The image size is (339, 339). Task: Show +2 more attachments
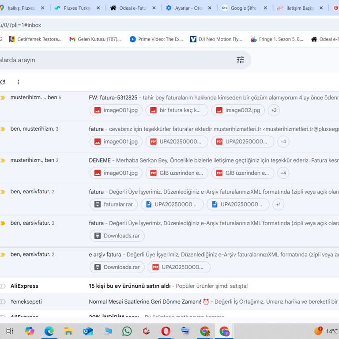pyautogui.click(x=274, y=110)
